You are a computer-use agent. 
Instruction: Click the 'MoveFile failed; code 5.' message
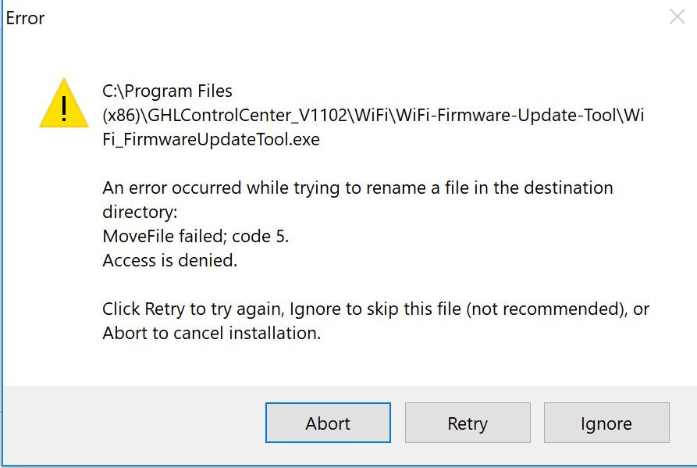[x=196, y=236]
